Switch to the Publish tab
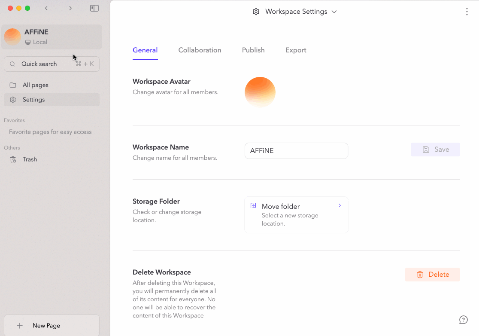 point(253,50)
